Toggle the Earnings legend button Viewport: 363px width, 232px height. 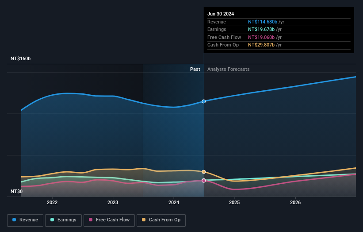[63, 220]
